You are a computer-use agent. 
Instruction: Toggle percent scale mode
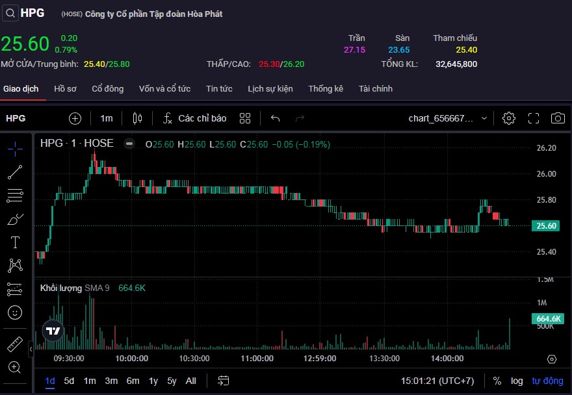click(x=497, y=381)
